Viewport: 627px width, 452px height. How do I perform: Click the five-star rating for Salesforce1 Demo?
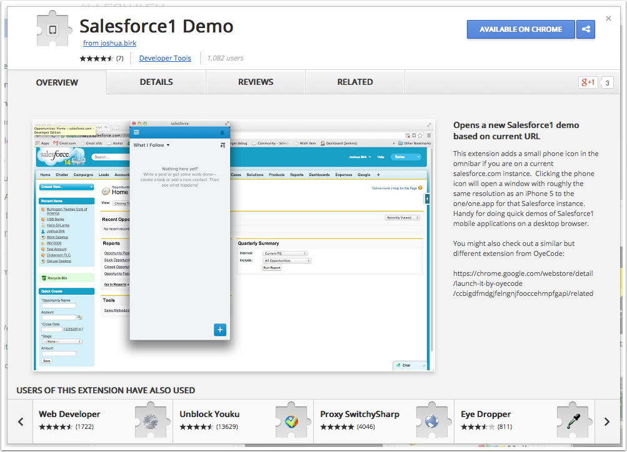[96, 58]
